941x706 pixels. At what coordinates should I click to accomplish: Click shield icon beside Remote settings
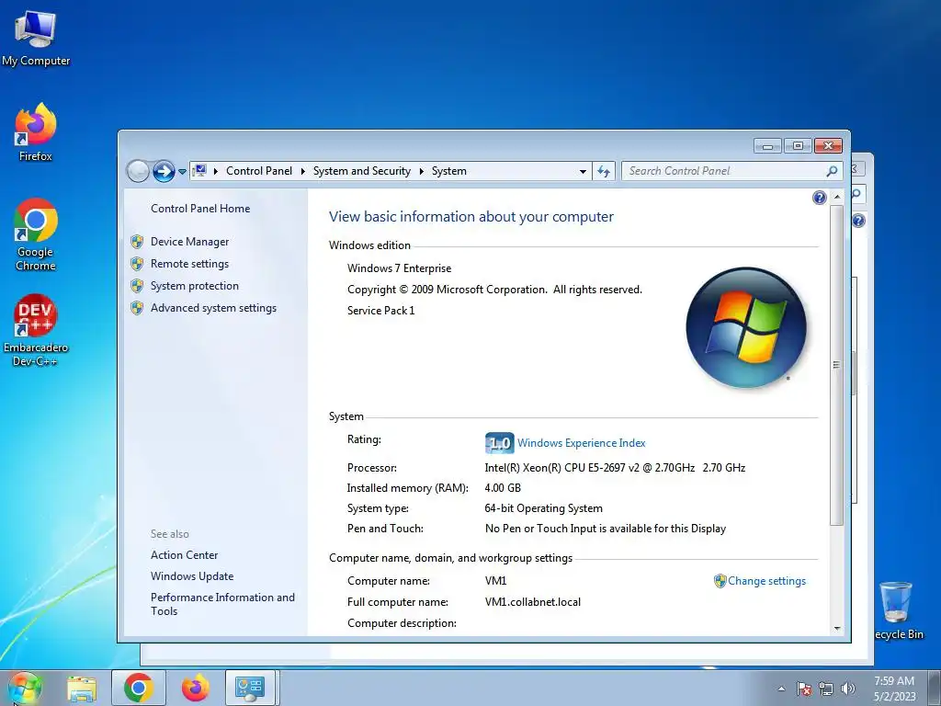(x=137, y=264)
